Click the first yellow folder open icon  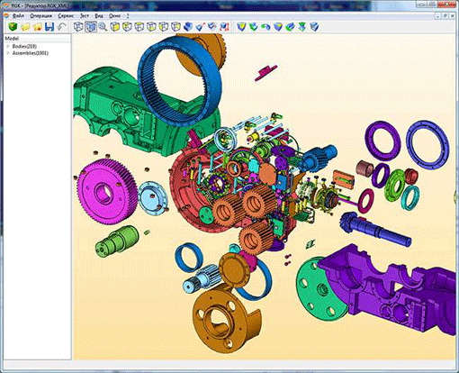[25, 27]
